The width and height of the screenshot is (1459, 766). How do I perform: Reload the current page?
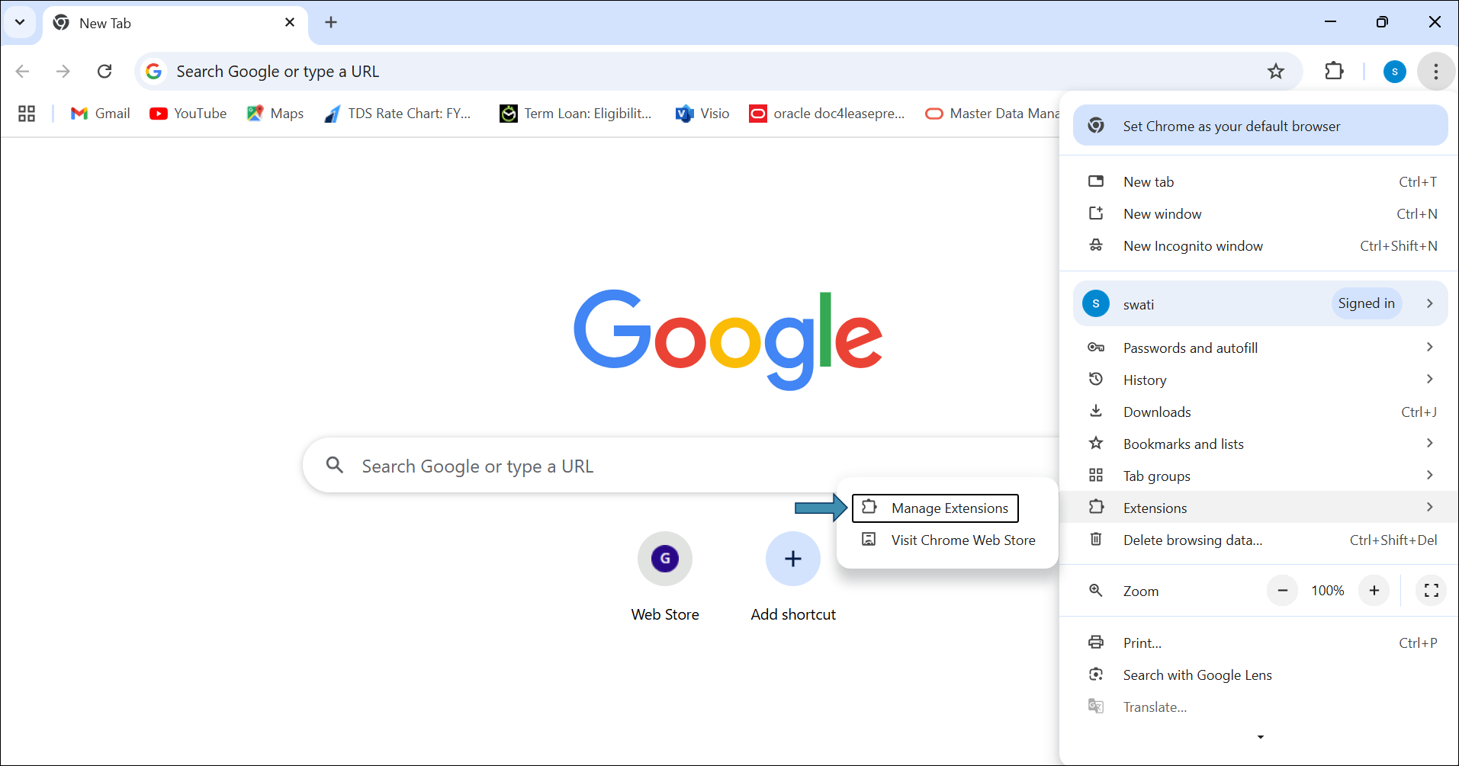(104, 71)
